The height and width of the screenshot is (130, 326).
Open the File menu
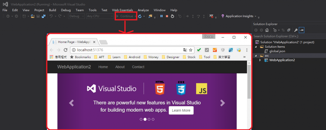[5, 10]
